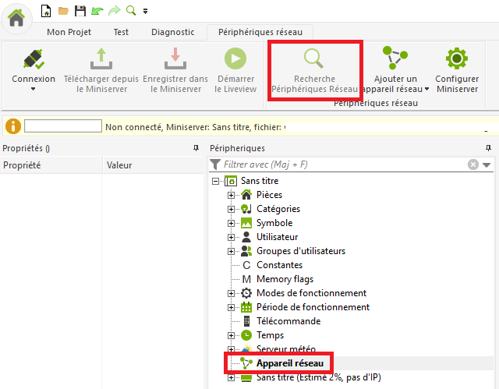This screenshot has height=389, width=499.
Task: Click the Enregistrer dans le Miniserver icon
Action: (175, 59)
